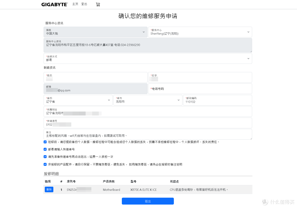The image size is (297, 208).
Task: Click the 邮箱 email field
Action: point(95,89)
